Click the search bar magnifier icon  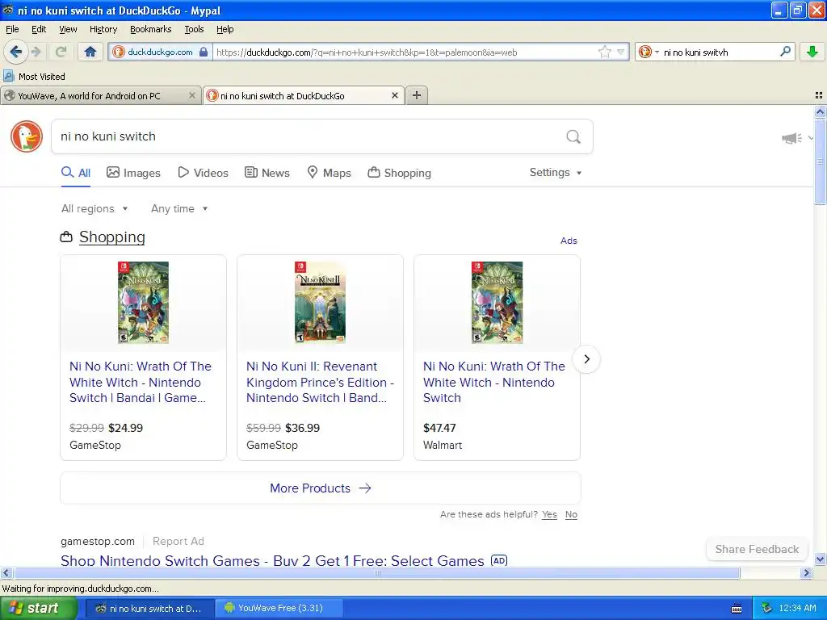[785, 52]
